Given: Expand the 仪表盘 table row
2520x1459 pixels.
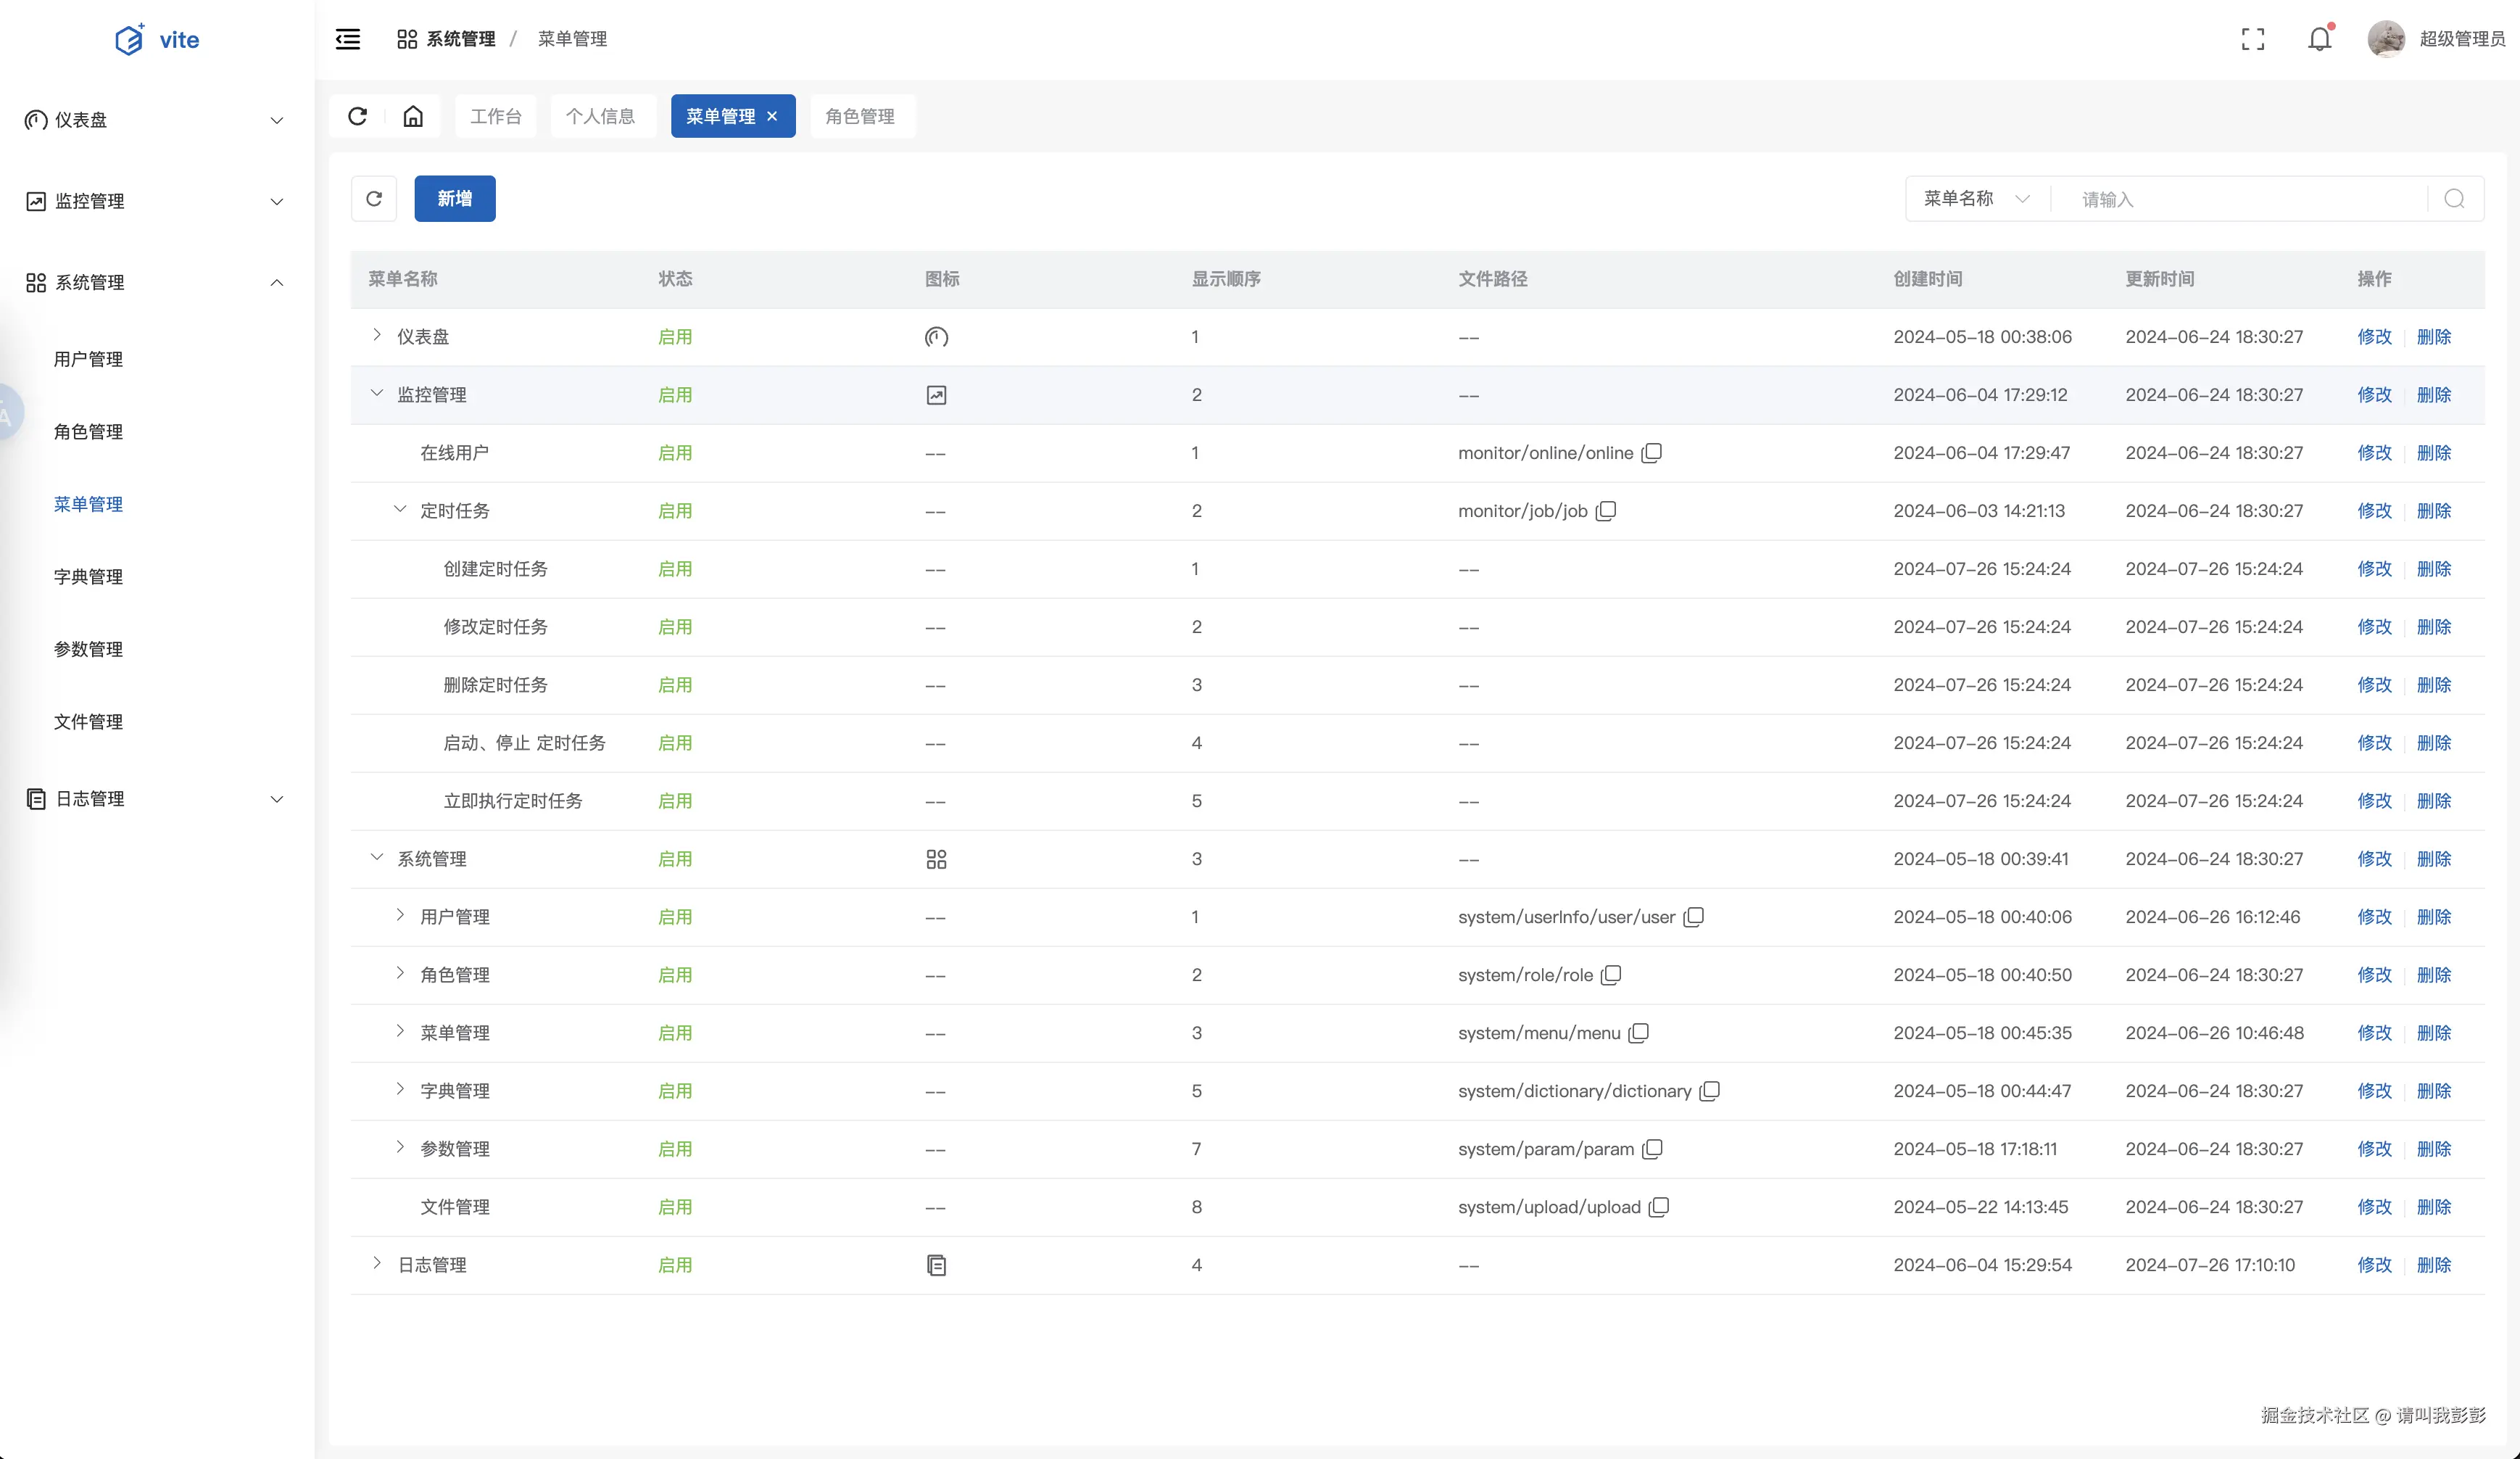Looking at the screenshot, I should pyautogui.click(x=377, y=335).
